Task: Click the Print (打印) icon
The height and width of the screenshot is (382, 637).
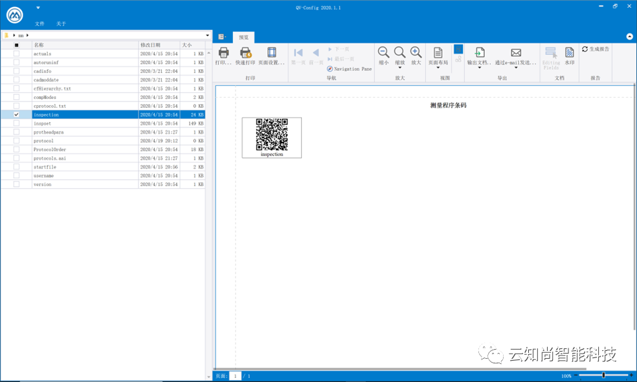Action: tap(223, 54)
